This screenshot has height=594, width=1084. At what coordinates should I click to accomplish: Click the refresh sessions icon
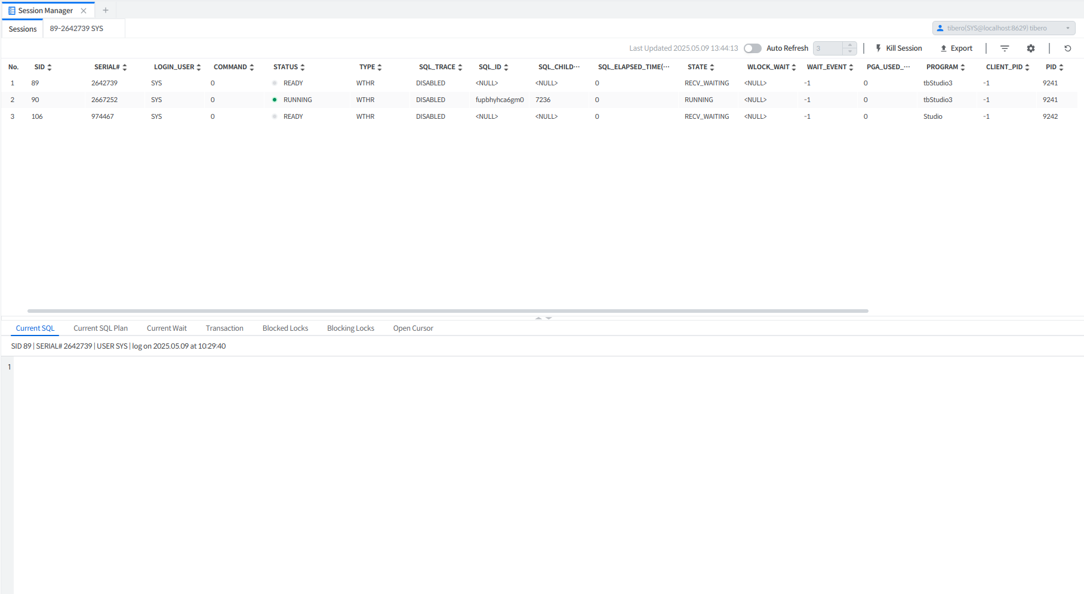1068,48
